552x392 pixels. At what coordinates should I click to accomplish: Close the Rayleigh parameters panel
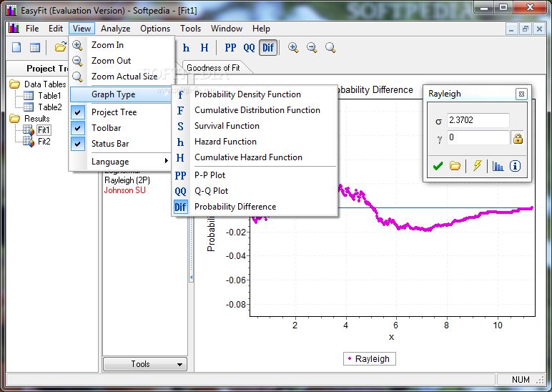click(x=521, y=94)
